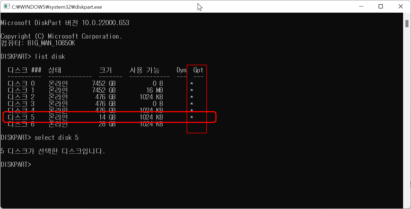Click the '디스크 1' row label
The image size is (411, 209).
(21, 90)
